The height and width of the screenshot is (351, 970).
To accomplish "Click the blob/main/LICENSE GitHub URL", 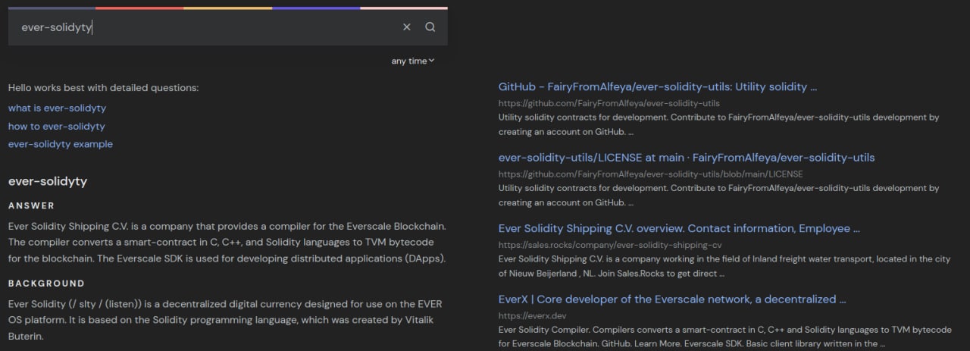I will 650,174.
